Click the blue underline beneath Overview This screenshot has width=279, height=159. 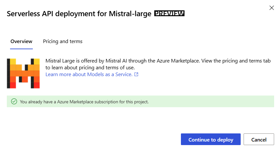[21, 49]
